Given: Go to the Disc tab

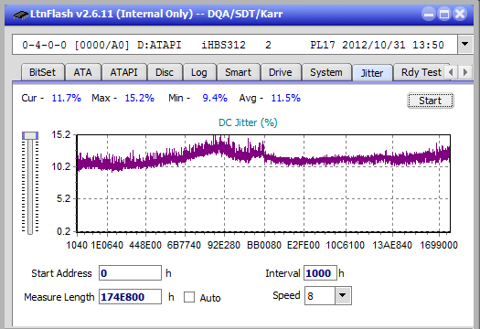Looking at the screenshot, I should pyautogui.click(x=165, y=72).
